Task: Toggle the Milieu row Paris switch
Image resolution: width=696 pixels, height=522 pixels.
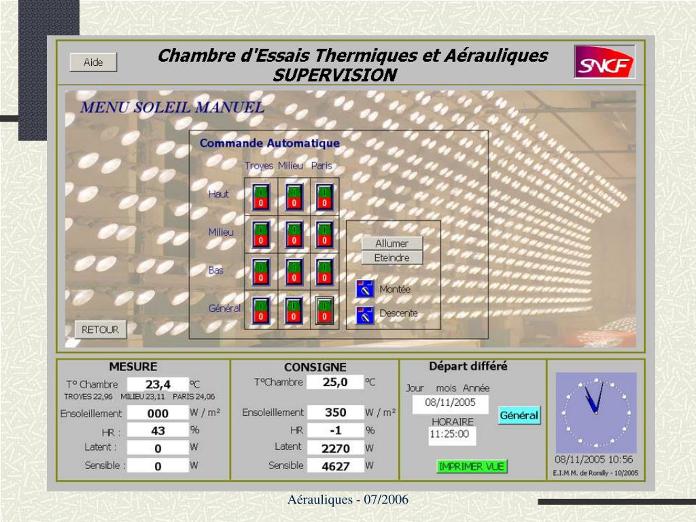Action: pos(324,234)
